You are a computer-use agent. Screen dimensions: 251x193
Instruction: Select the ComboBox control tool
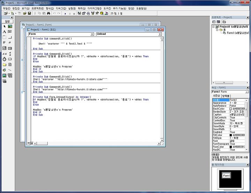click(x=5, y=48)
